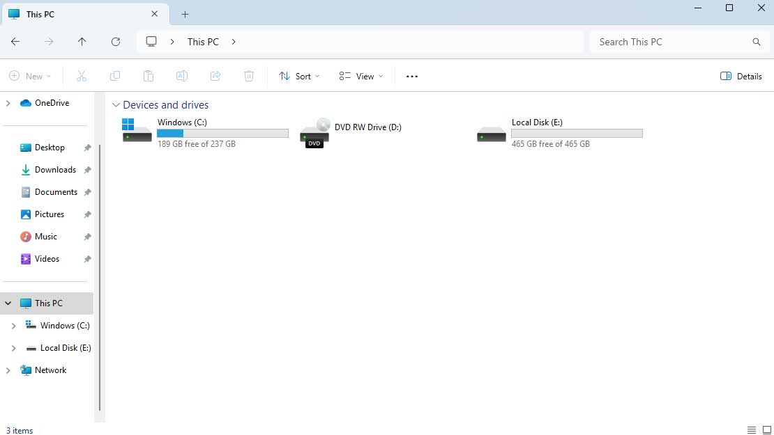The width and height of the screenshot is (774, 435).
Task: Switch to details list view layout
Action: click(x=752, y=430)
